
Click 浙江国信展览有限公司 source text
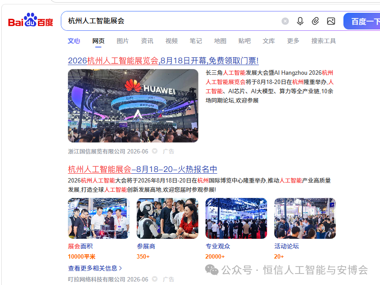pyautogui.click(x=97, y=151)
